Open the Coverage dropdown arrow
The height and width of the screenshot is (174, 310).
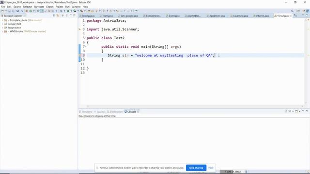[x=78, y=11]
